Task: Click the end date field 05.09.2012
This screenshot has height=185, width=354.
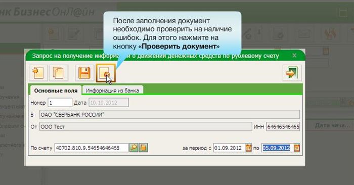Action: [278, 148]
